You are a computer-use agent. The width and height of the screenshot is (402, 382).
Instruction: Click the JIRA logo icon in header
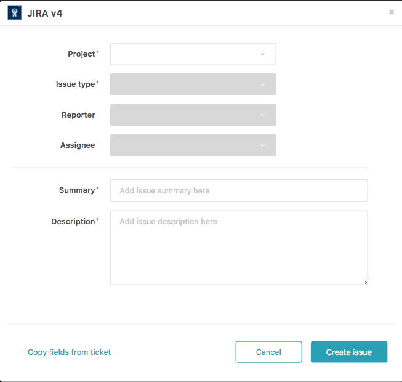[x=14, y=12]
